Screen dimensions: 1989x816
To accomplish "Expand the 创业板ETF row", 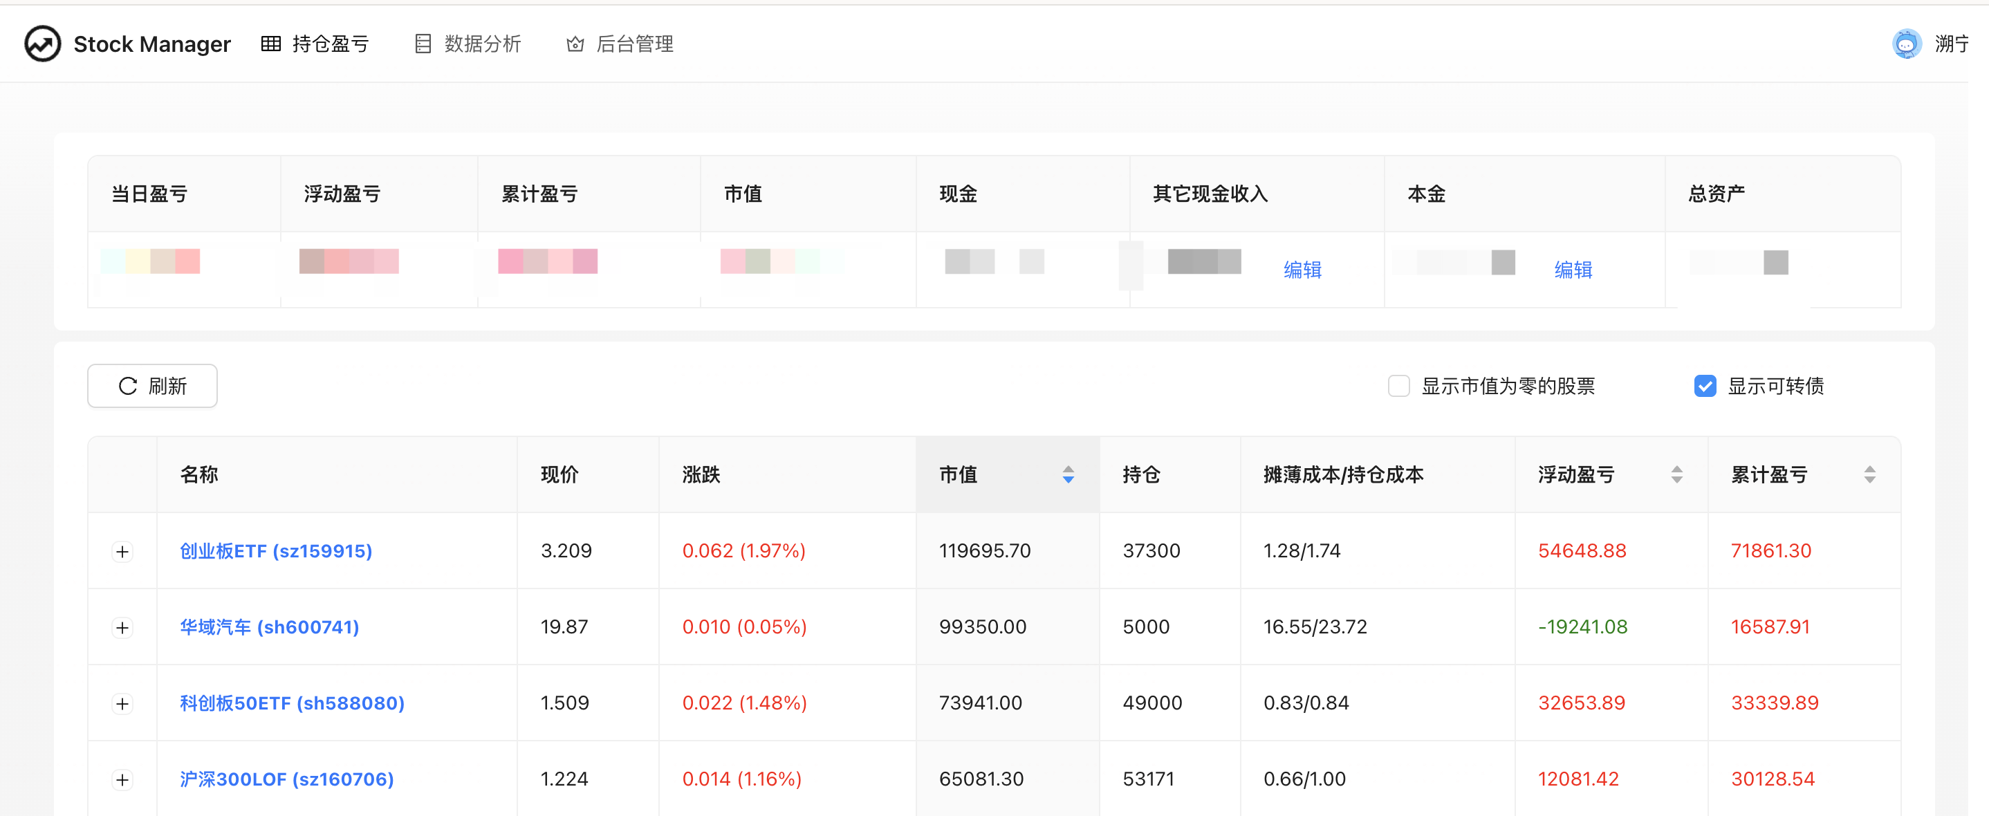I will [122, 551].
